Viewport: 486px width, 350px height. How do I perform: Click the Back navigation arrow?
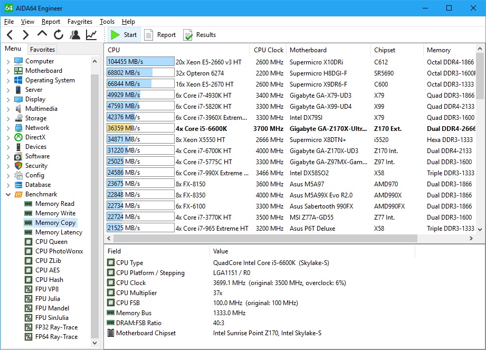(x=10, y=35)
